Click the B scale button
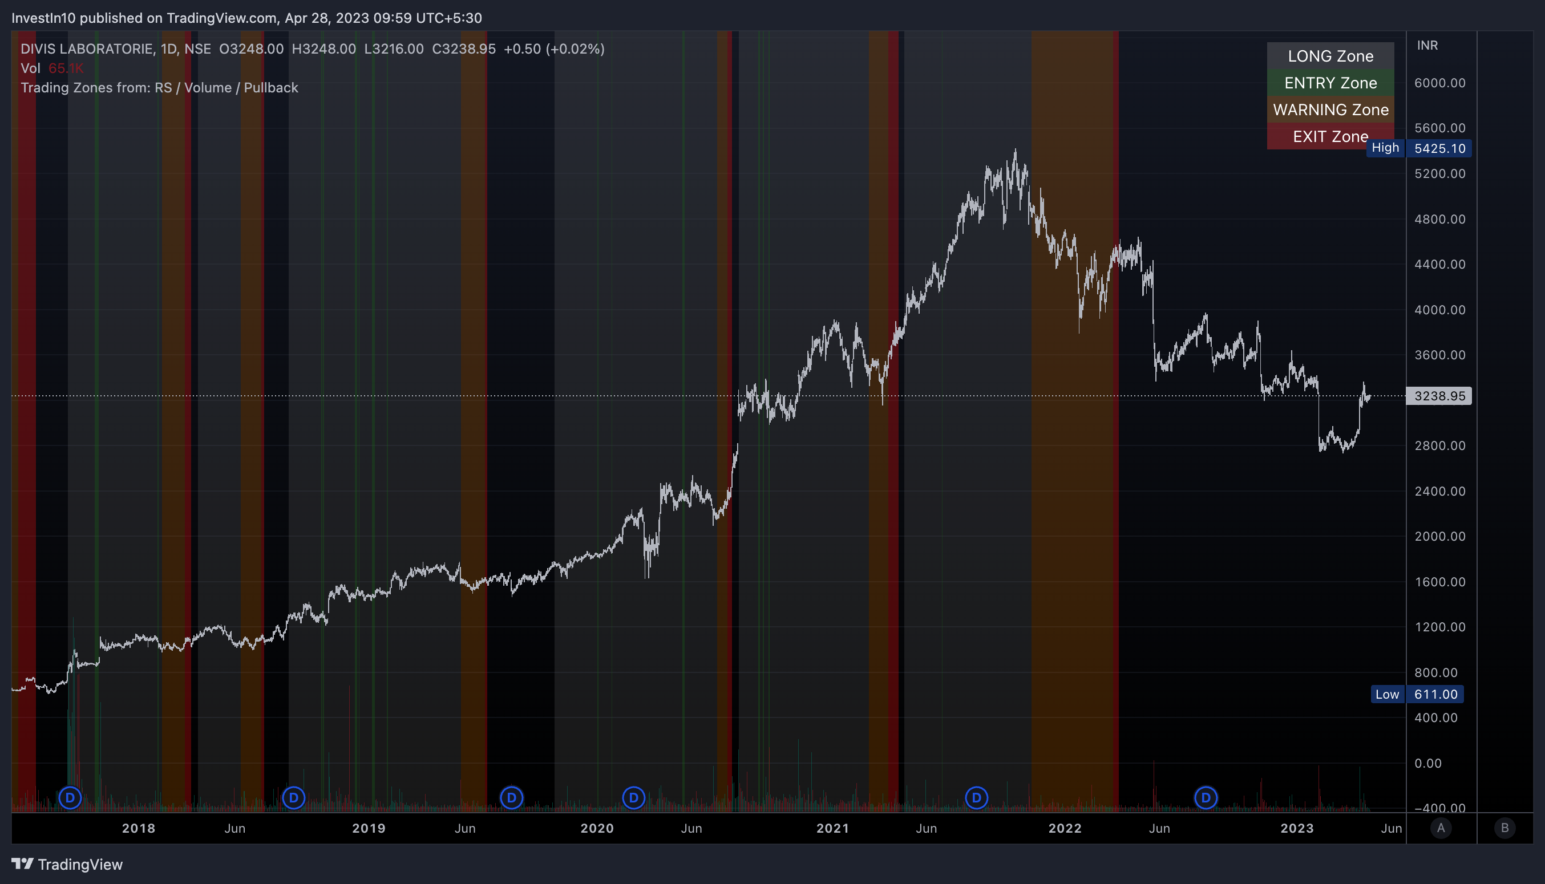The width and height of the screenshot is (1545, 884). [x=1505, y=828]
